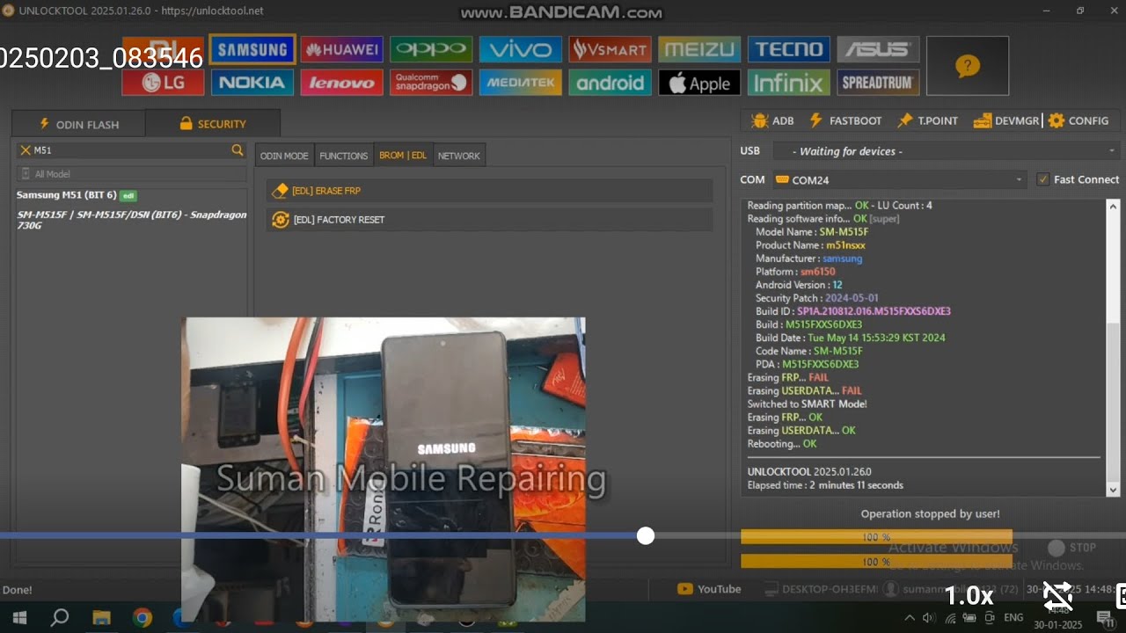This screenshot has height=633, width=1126.
Task: Click the upper 100 % progress bar
Action: (876, 536)
